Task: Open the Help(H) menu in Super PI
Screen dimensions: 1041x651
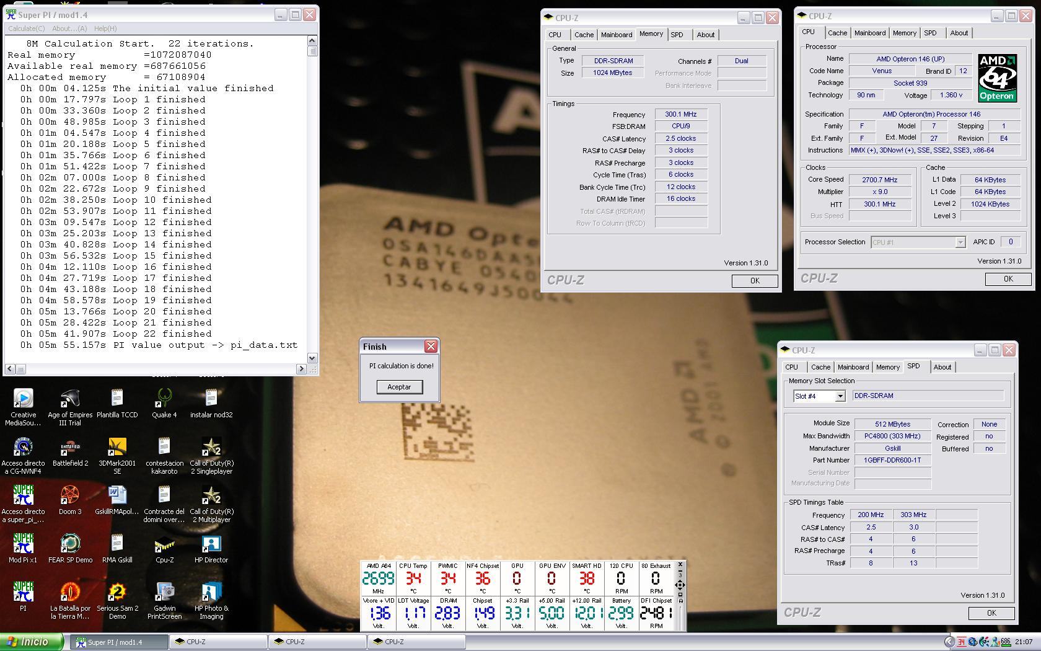Action: [105, 29]
